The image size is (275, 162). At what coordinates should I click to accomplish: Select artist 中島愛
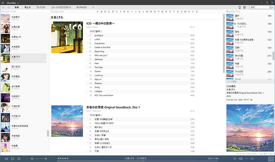tap(24, 147)
